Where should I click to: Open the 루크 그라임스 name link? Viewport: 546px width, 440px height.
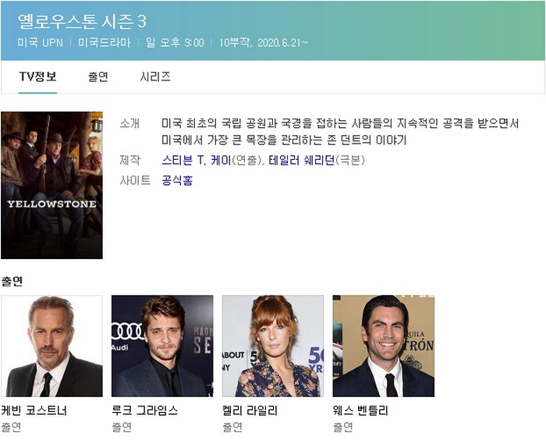[144, 410]
